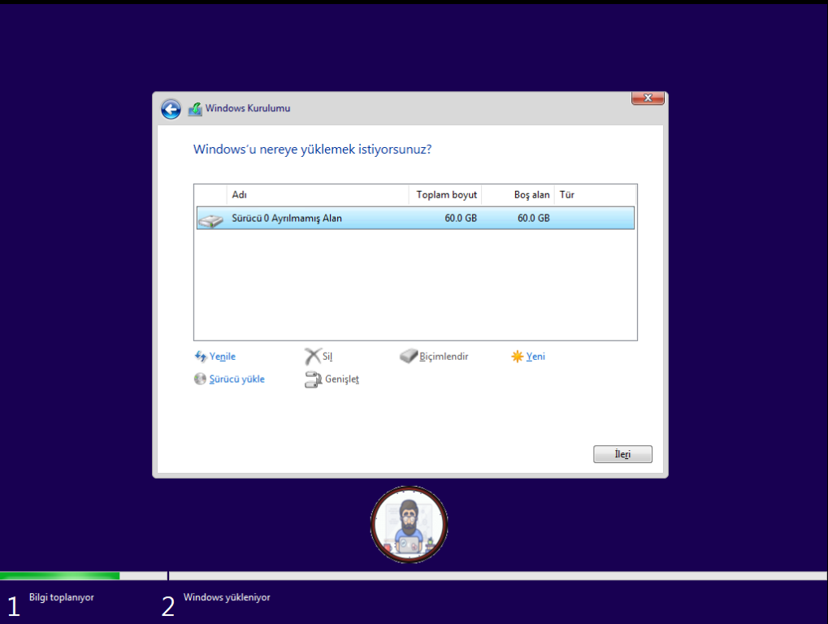Image resolution: width=828 pixels, height=624 pixels.
Task: Refresh the drive list via Yenile link
Action: (223, 357)
